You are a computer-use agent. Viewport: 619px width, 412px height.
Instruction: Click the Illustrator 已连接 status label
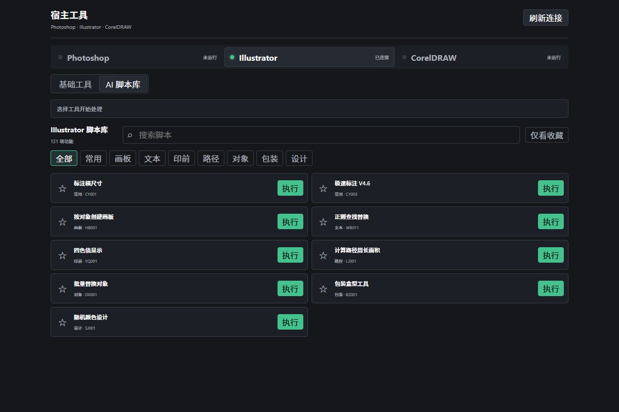point(382,58)
